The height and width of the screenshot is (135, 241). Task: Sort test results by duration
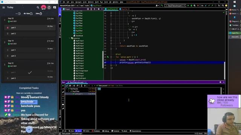[78, 86]
